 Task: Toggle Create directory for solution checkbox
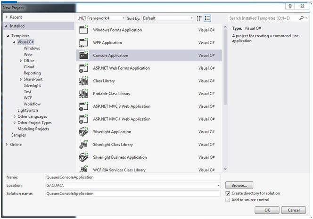tap(228, 194)
